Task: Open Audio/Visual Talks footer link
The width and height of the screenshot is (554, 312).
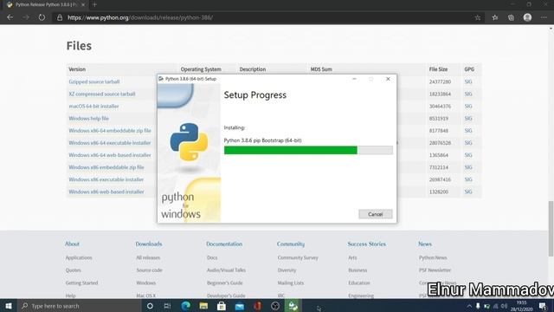Action: pos(226,270)
